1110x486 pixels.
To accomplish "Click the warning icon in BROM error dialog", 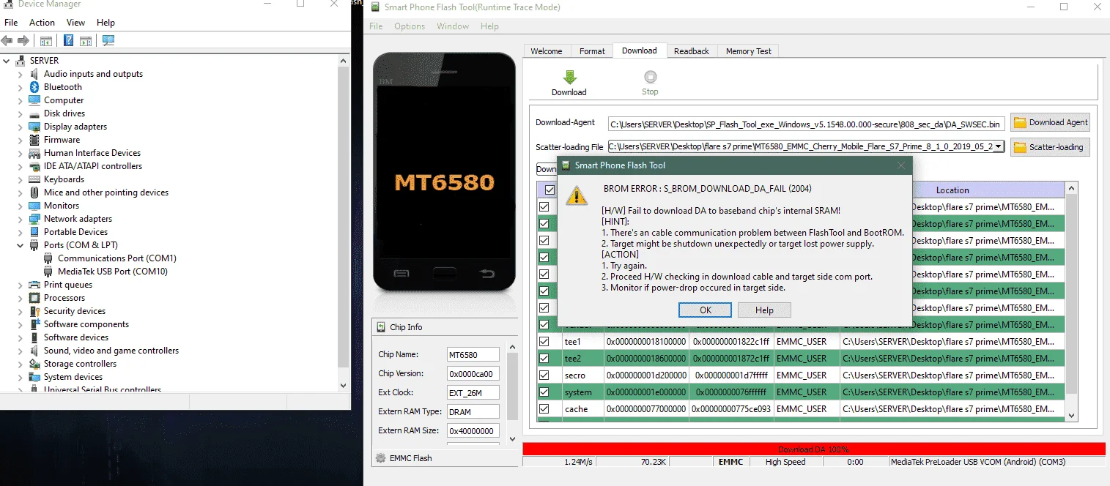I will (577, 195).
